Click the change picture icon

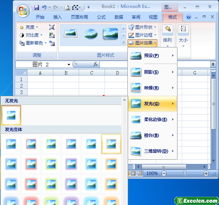coord(52,35)
